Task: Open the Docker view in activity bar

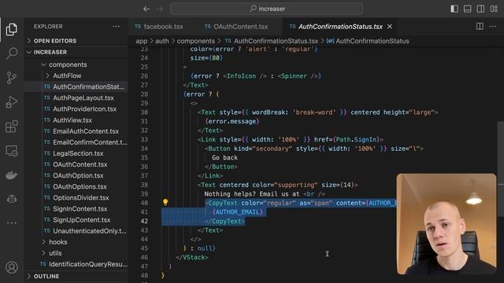Action: (x=12, y=175)
